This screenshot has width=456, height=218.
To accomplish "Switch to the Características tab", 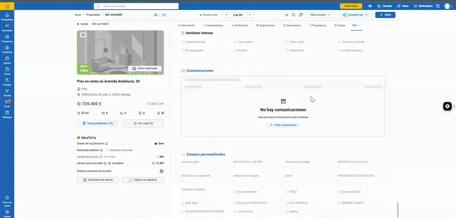I will pos(213,26).
